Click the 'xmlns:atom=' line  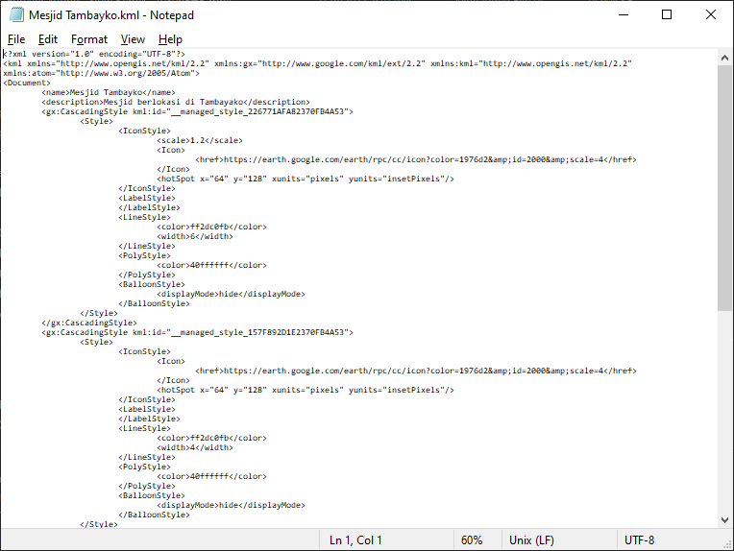click(102, 74)
